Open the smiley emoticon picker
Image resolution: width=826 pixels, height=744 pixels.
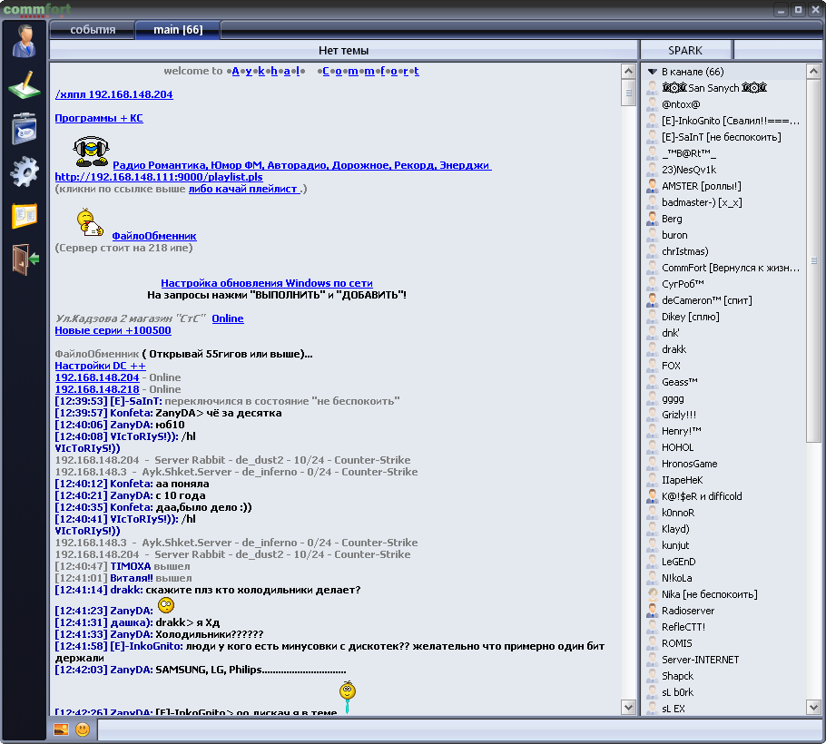83,729
